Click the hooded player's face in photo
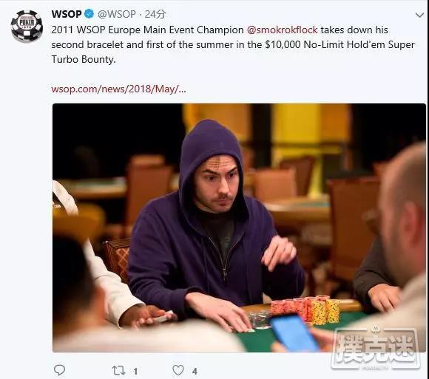 pyautogui.click(x=216, y=185)
